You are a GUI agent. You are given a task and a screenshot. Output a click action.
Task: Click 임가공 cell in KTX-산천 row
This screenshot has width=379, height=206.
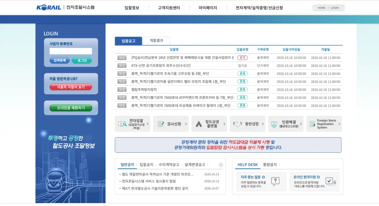pyautogui.click(x=242, y=66)
